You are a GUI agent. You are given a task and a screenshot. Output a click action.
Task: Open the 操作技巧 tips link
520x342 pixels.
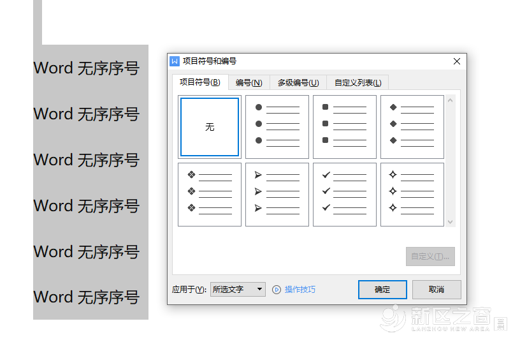300,290
